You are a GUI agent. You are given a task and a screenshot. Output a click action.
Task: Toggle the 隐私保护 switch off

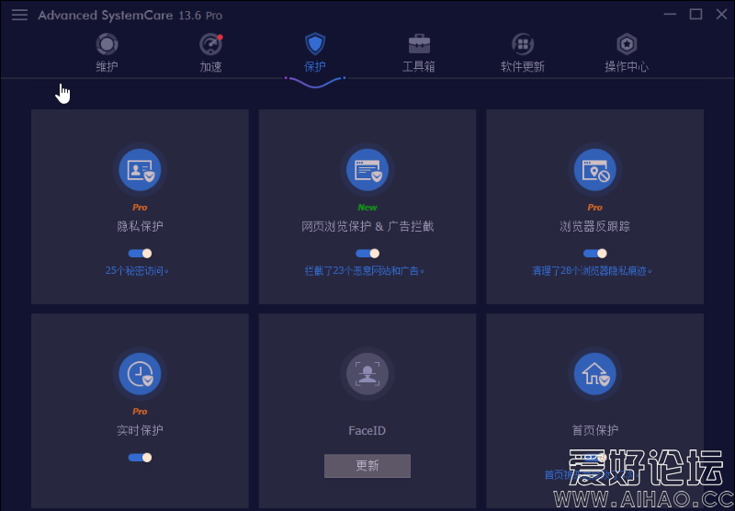[x=140, y=253]
